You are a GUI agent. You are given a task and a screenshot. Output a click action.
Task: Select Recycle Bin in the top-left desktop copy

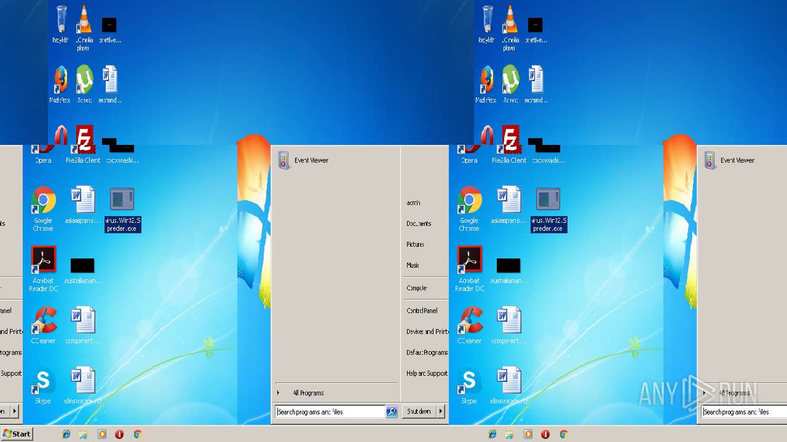point(61,25)
